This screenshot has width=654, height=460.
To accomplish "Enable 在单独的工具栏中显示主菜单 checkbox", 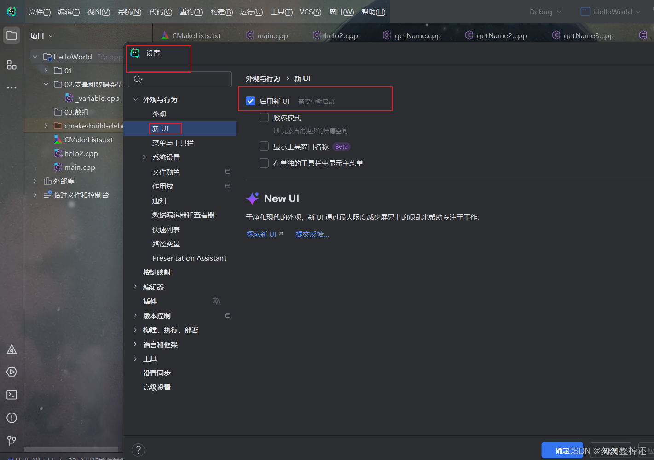I will tap(264, 163).
